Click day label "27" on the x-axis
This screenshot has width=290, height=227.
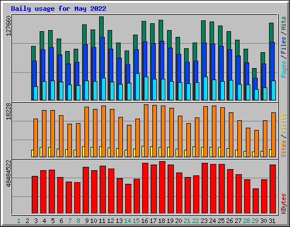point(238,221)
